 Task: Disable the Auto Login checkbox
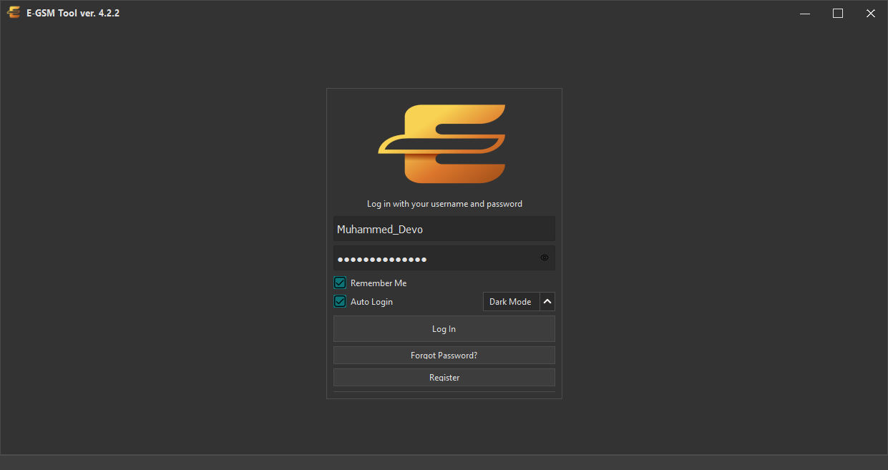pos(340,301)
